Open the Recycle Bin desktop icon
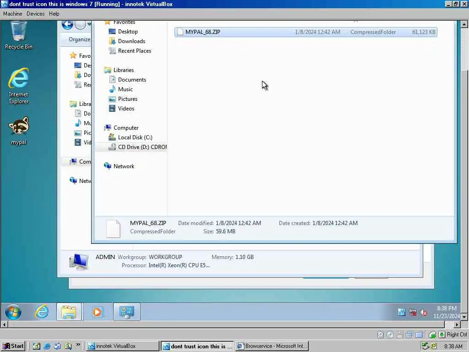The image size is (469, 352). pos(18,35)
